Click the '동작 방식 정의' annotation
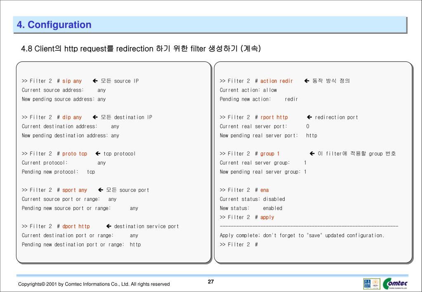The width and height of the screenshot is (422, 292). 331,81
